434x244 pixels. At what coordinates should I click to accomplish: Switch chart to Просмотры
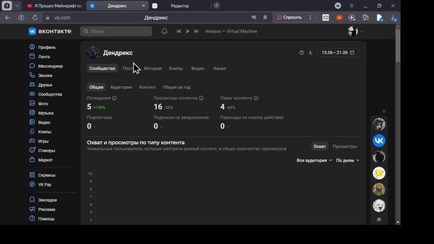click(344, 146)
